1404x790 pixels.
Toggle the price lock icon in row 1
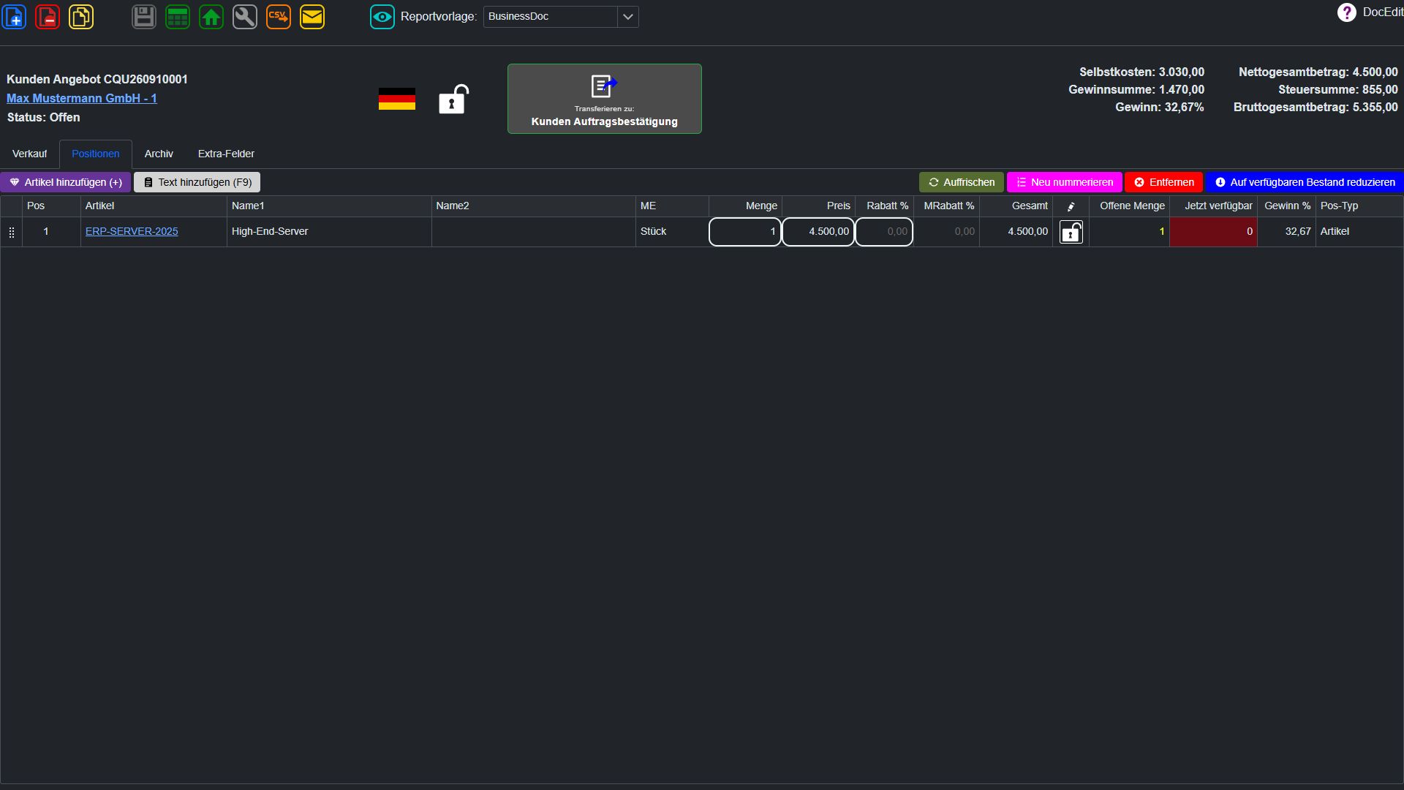(x=1071, y=232)
